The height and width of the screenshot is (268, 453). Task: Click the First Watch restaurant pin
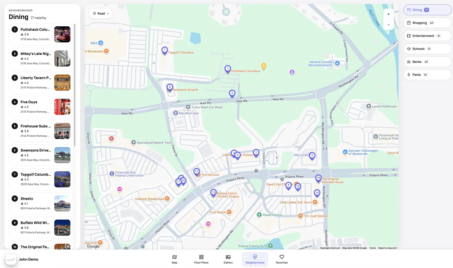click(x=229, y=212)
